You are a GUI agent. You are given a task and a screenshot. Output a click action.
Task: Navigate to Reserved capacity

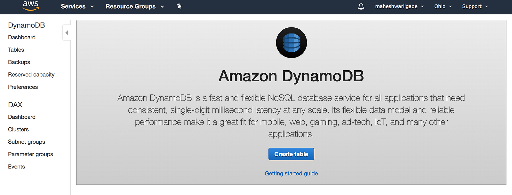click(31, 75)
